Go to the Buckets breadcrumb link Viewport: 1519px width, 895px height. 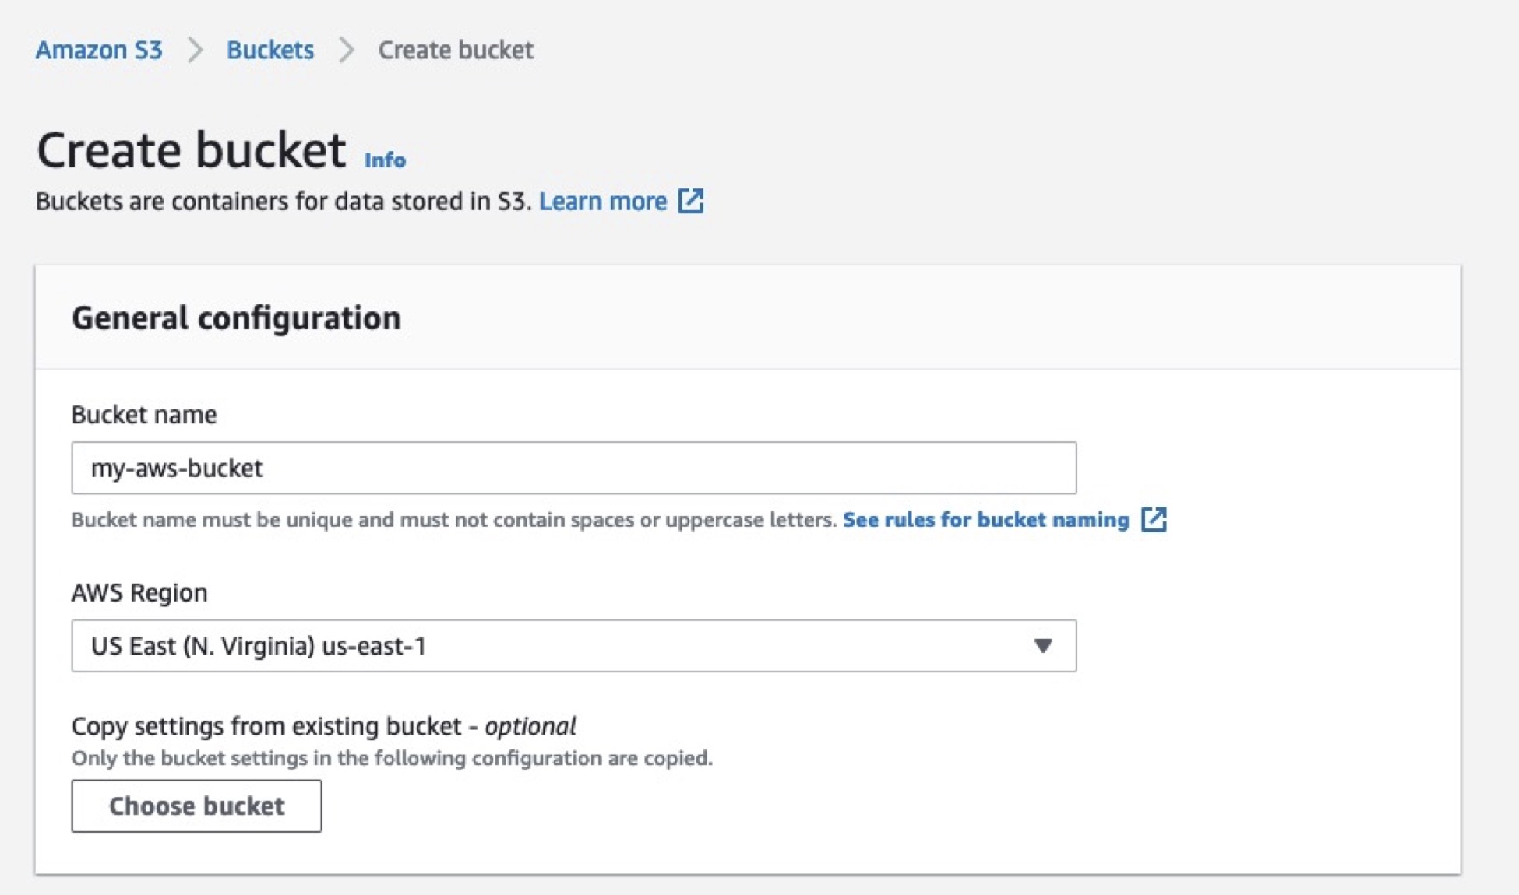pyautogui.click(x=270, y=50)
